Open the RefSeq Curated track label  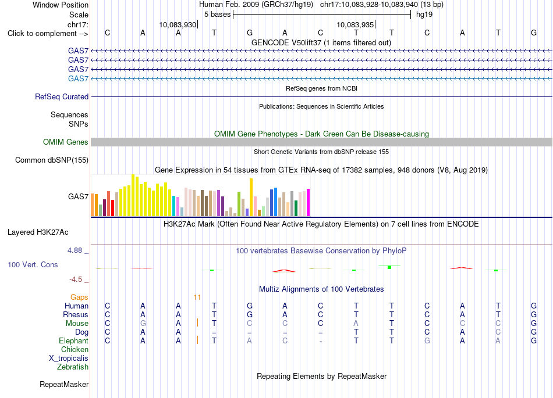coord(61,96)
